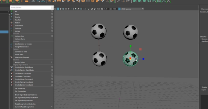The width and height of the screenshot is (208, 109).
Task: Click the constraint marker between the left soccer balls
Action: pyautogui.click(x=99, y=46)
